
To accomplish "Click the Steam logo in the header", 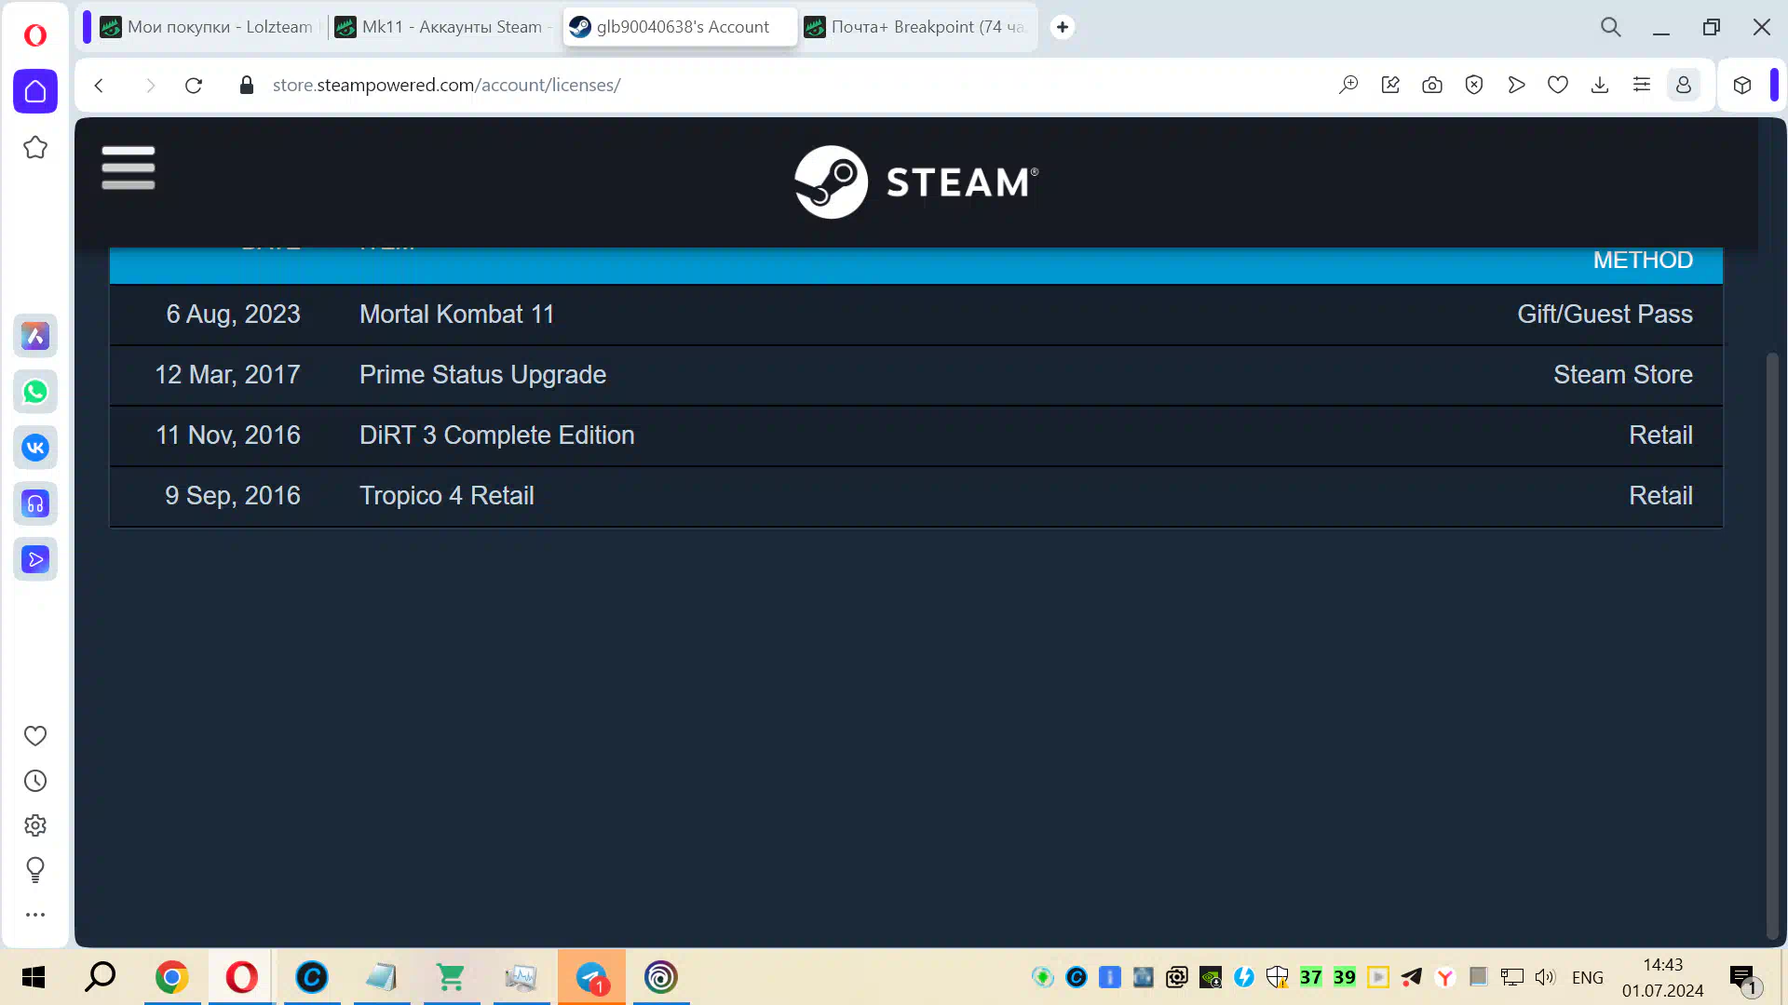I will point(916,181).
